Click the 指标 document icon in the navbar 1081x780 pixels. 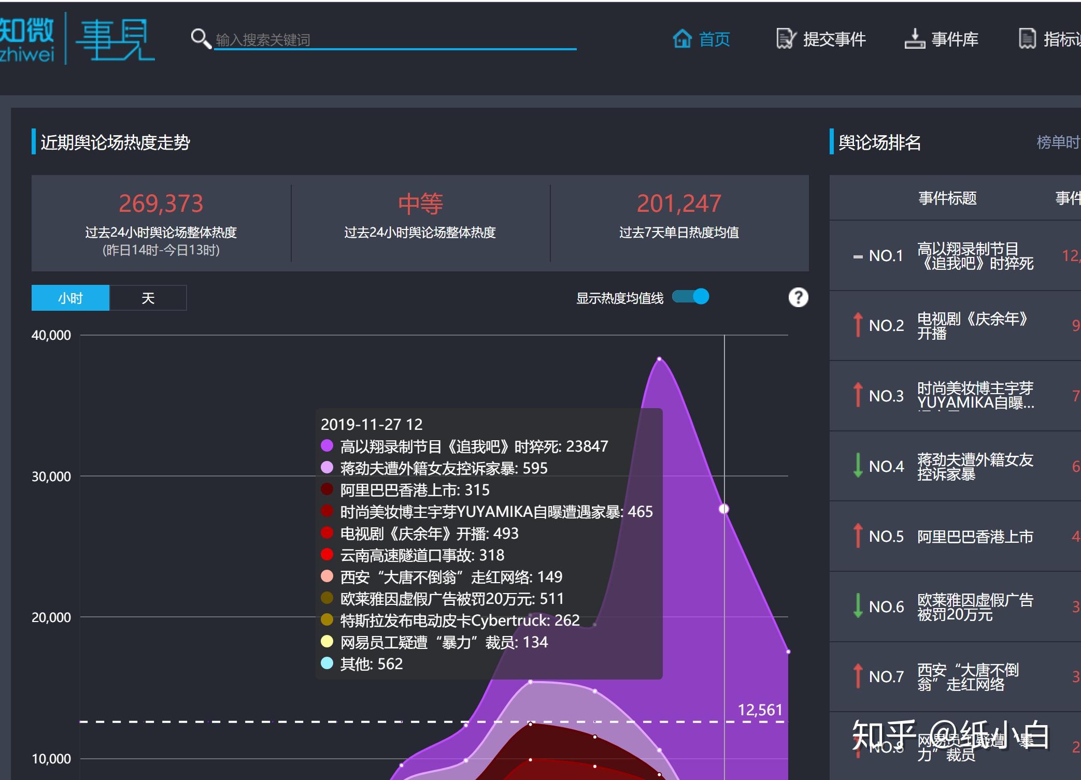pos(1027,39)
